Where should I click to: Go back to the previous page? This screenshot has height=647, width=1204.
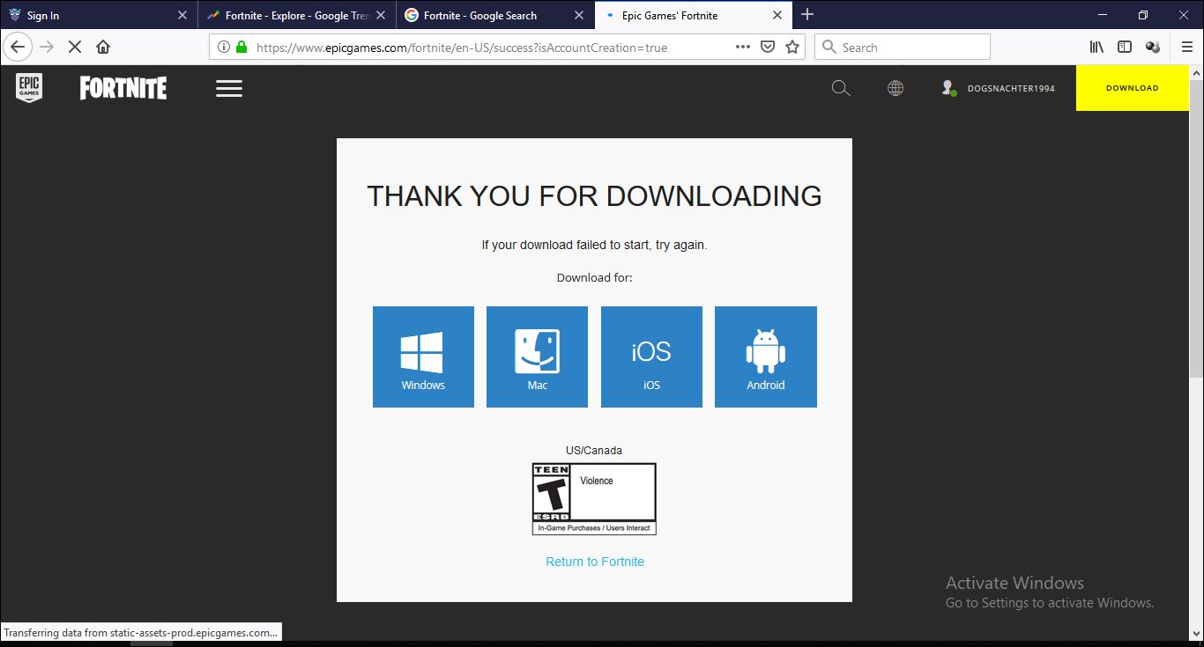pyautogui.click(x=17, y=48)
